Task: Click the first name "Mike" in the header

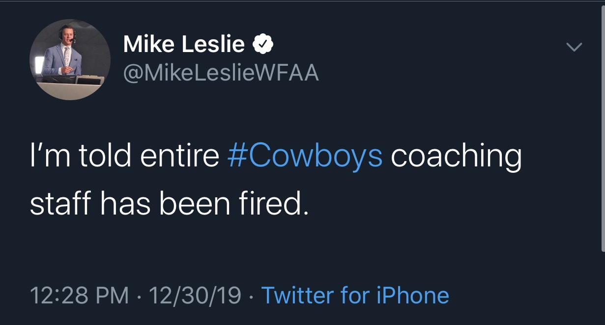Action: (148, 45)
